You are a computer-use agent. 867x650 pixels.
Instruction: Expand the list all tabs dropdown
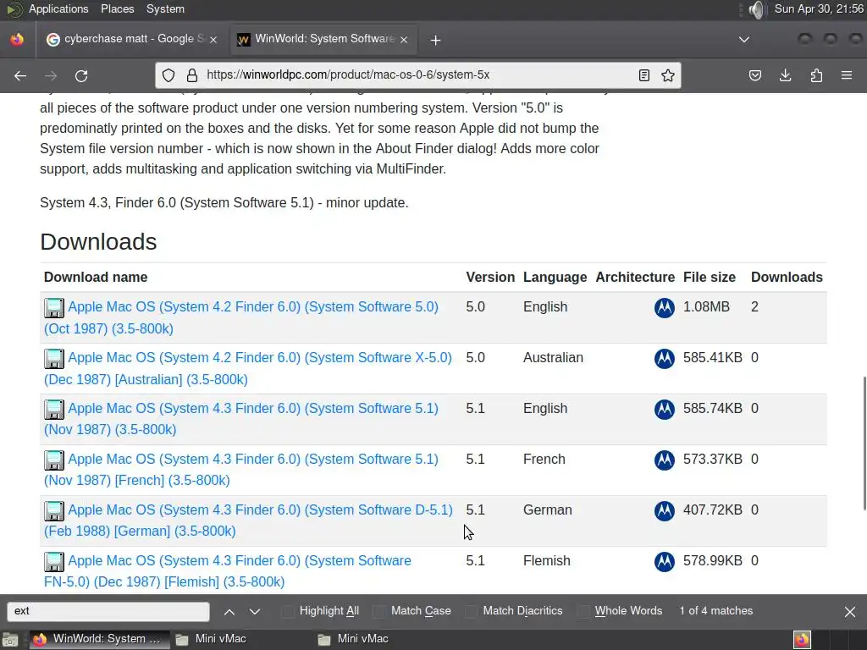744,39
